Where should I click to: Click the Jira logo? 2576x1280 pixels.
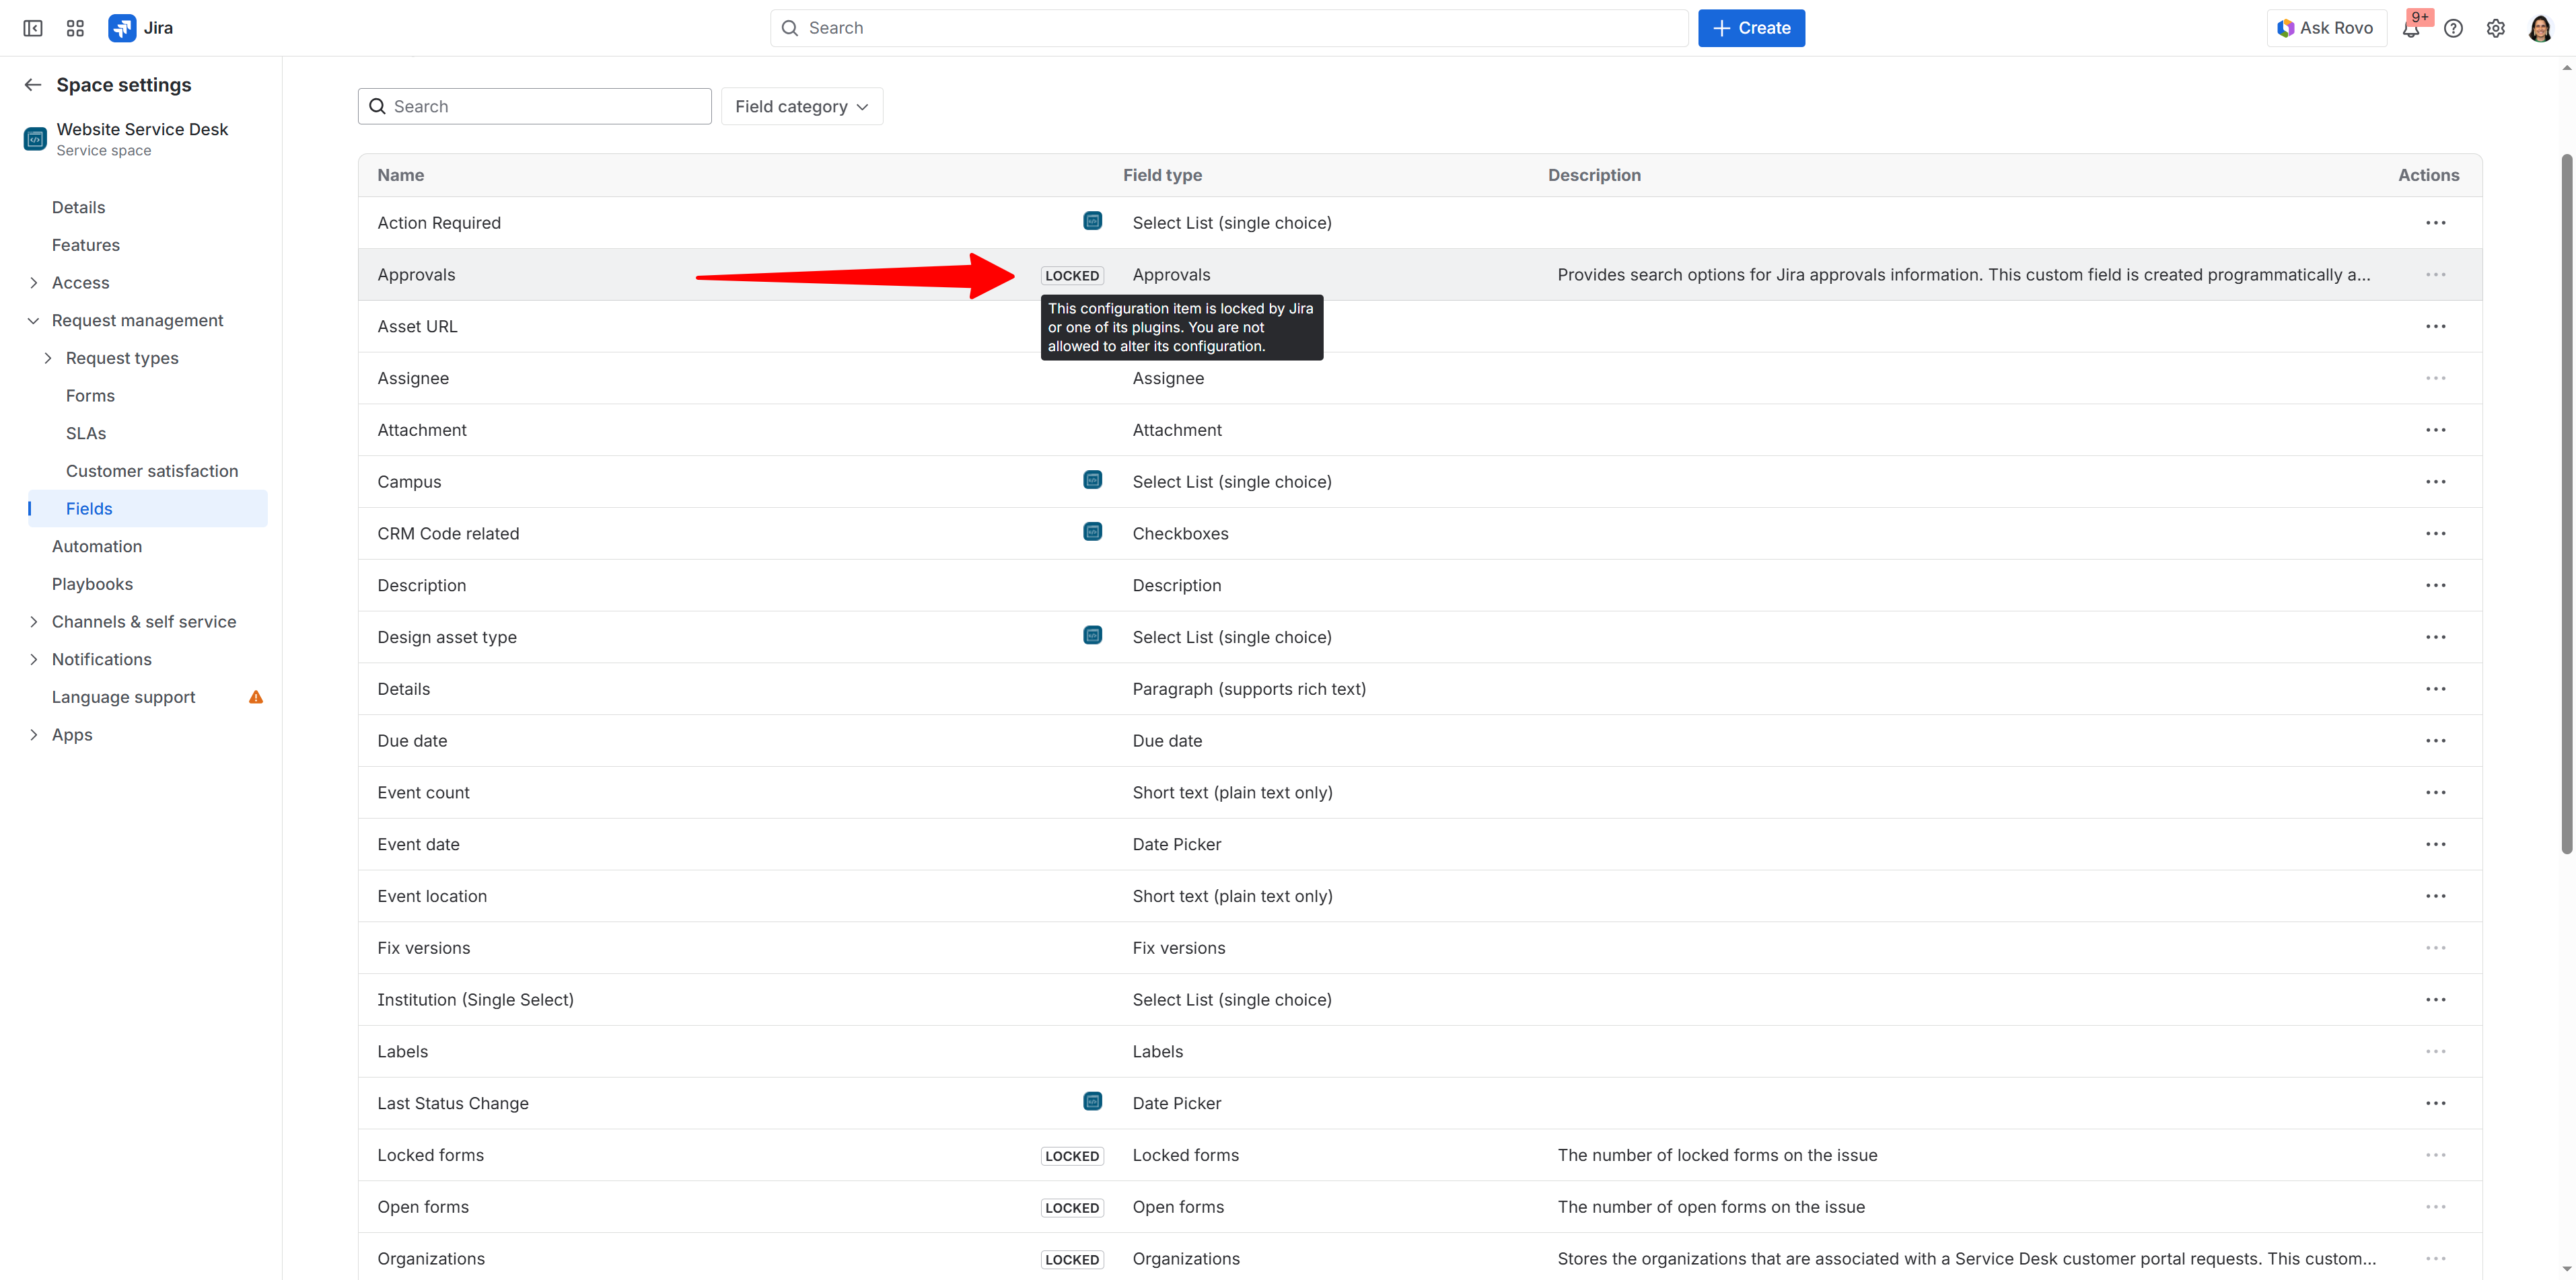(141, 28)
